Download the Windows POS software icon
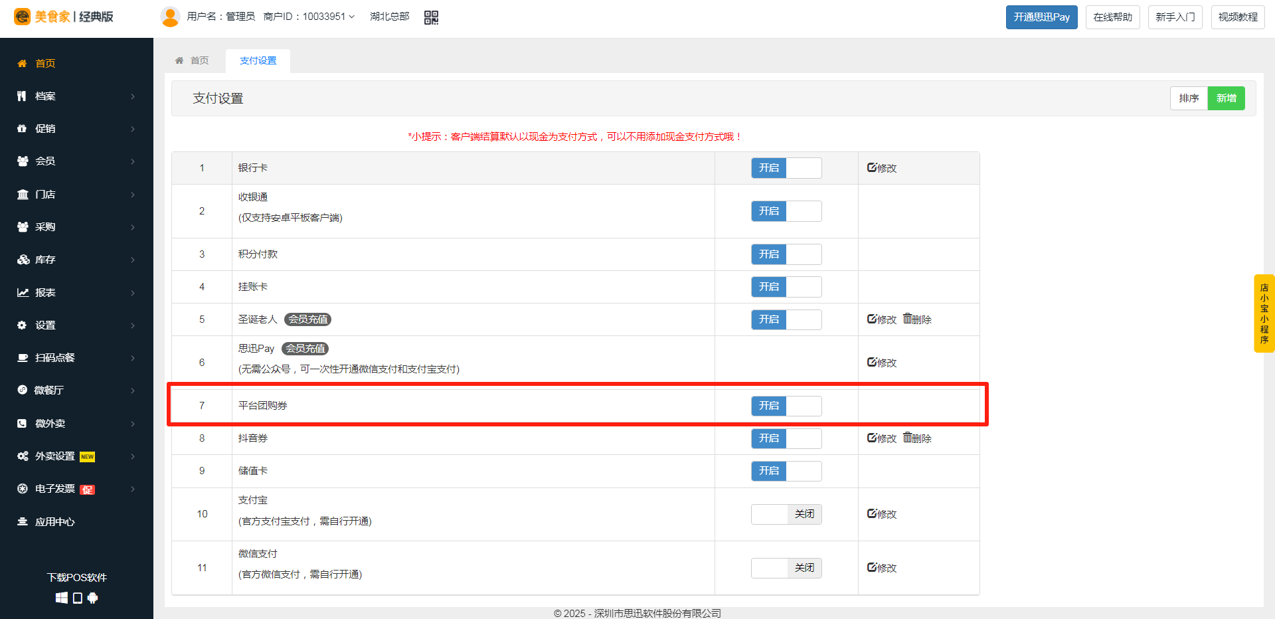This screenshot has height=619, width=1275. (61, 598)
